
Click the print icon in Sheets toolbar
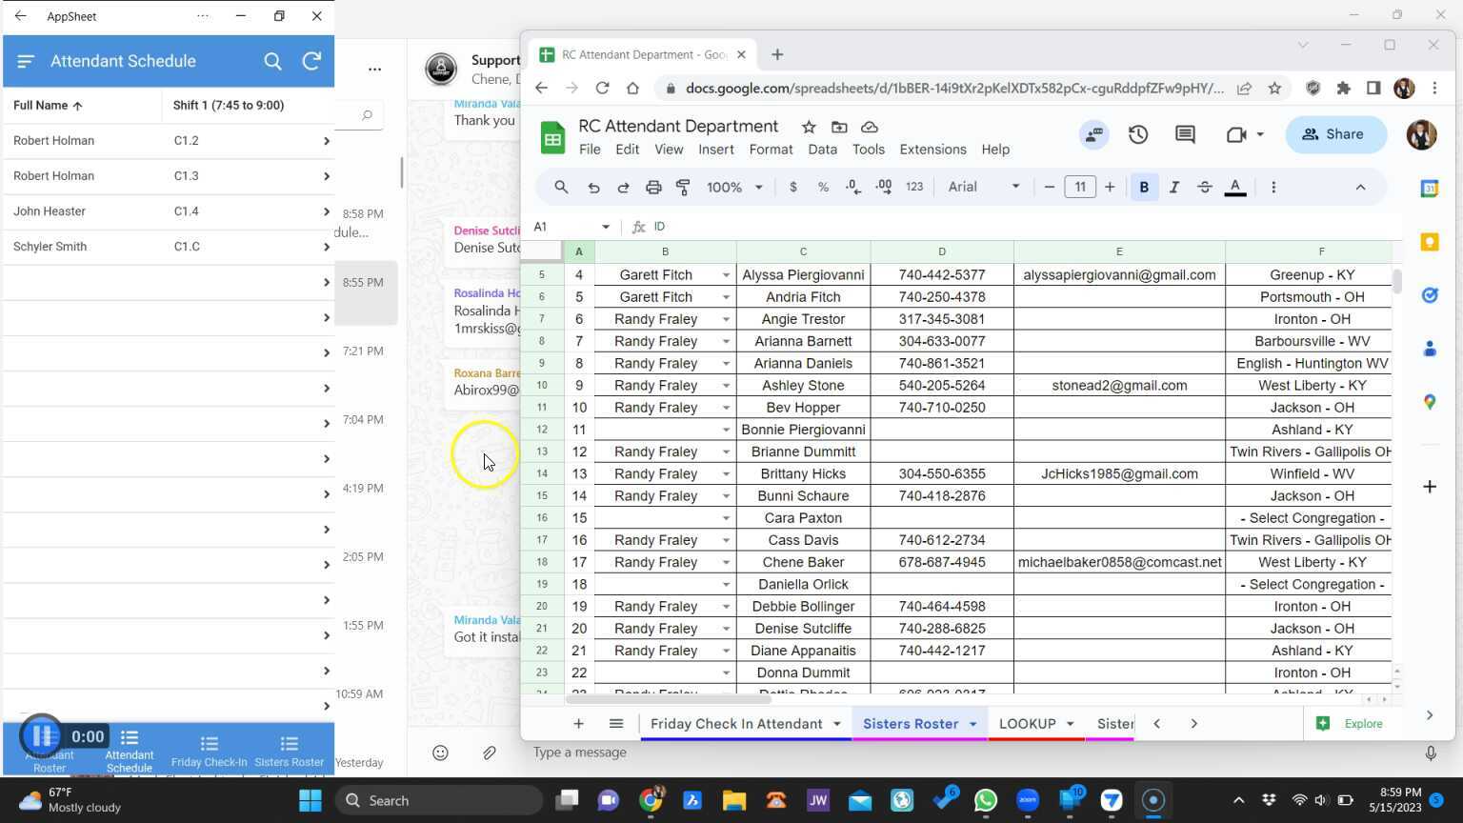tap(653, 187)
